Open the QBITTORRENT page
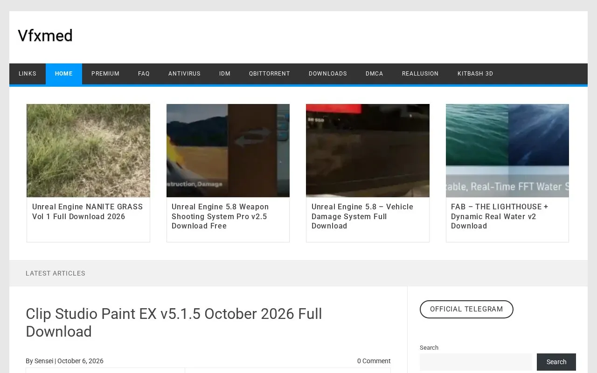Screen dimensions: 597x373 pos(270,74)
